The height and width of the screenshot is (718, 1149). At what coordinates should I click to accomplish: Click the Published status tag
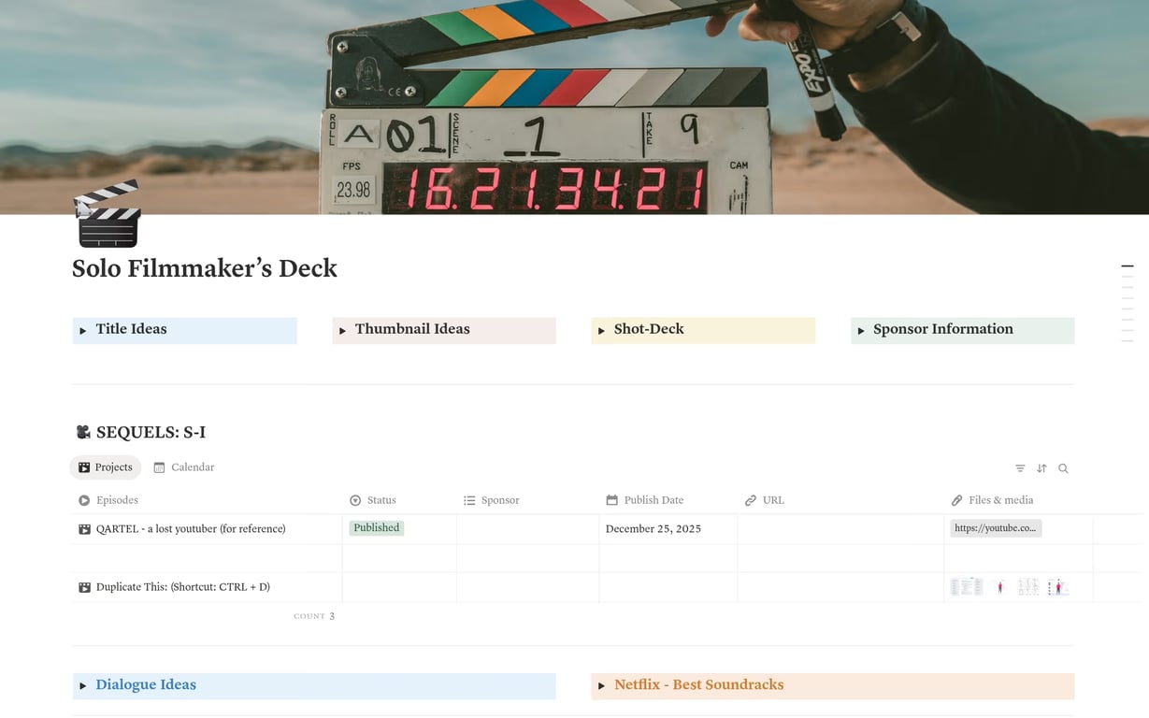coord(377,528)
